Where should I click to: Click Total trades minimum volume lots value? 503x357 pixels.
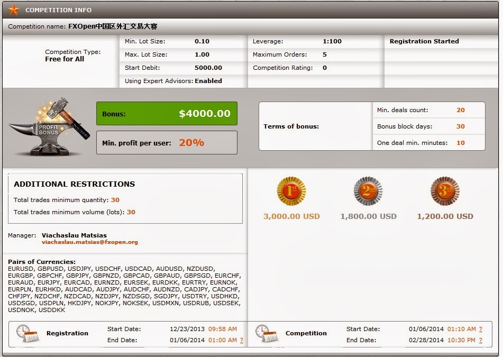pos(131,212)
